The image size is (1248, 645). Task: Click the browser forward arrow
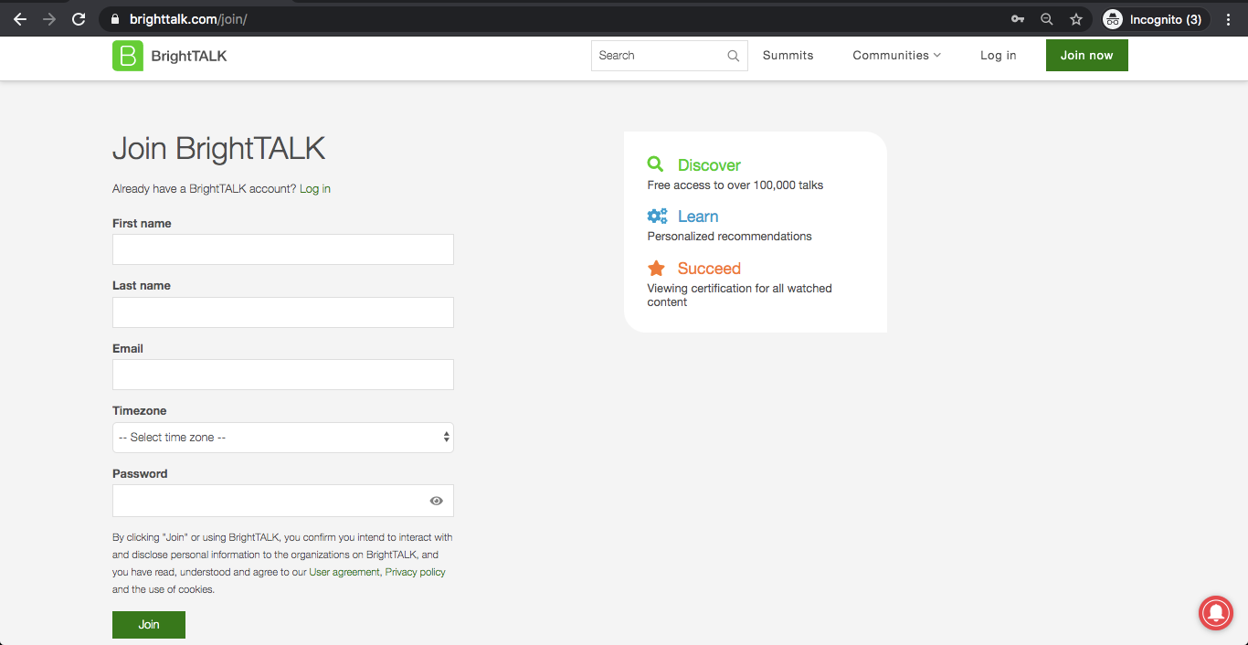tap(49, 19)
